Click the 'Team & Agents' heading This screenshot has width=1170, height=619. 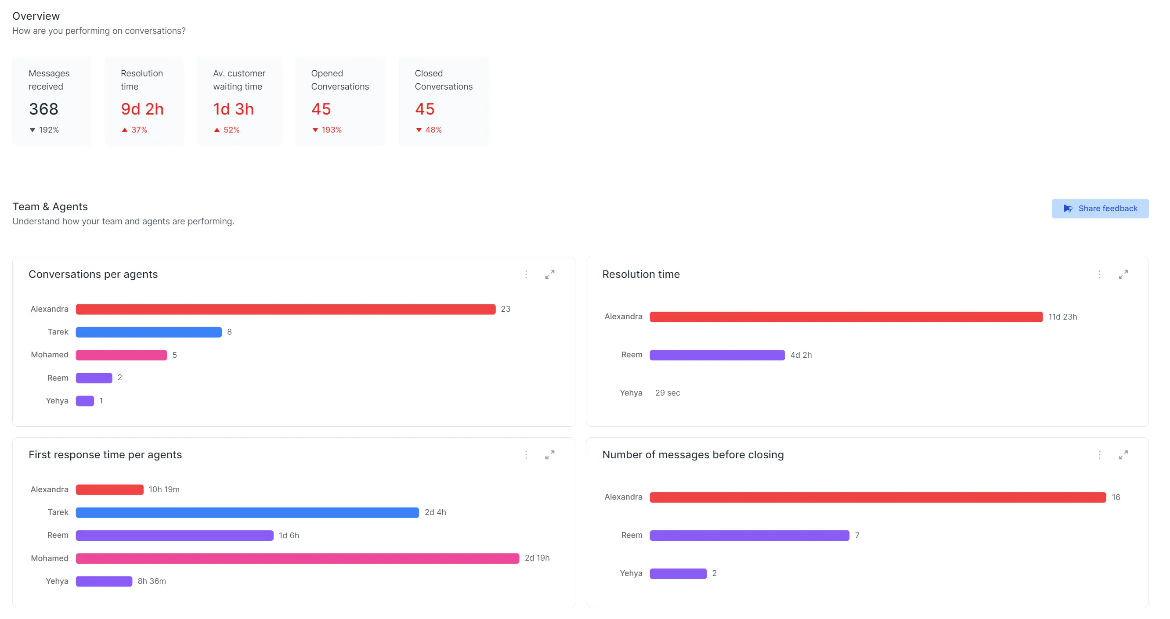pyautogui.click(x=50, y=207)
